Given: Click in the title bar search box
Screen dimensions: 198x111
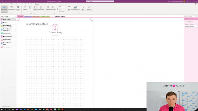Looking at the screenshot, I should point(100,1).
